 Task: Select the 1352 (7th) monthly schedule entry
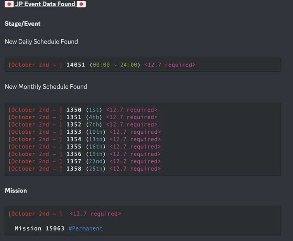pos(74,125)
